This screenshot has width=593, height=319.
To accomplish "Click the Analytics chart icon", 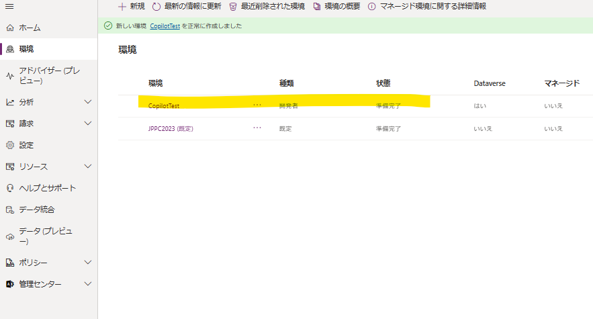I will point(10,102).
